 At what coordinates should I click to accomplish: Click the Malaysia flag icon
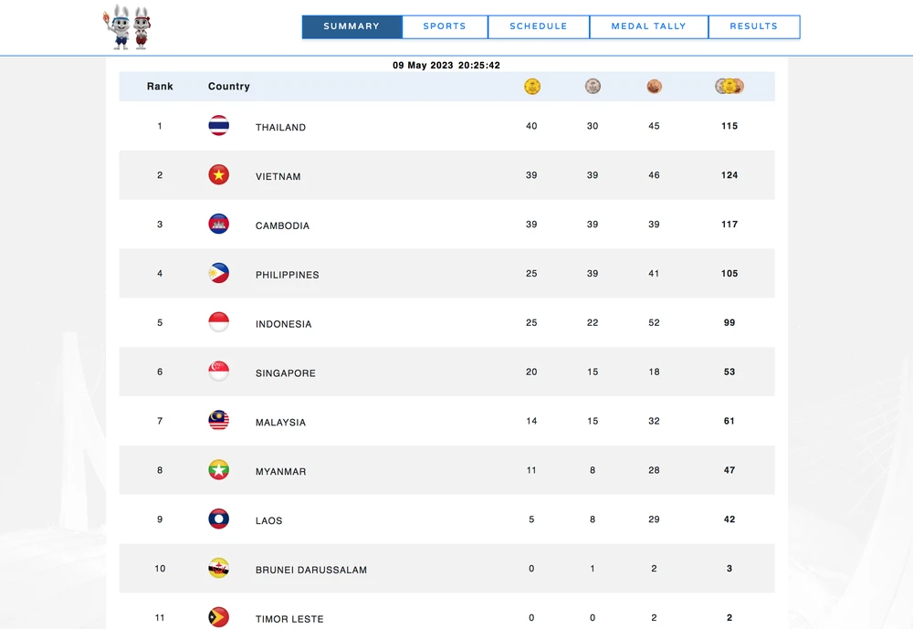[218, 422]
